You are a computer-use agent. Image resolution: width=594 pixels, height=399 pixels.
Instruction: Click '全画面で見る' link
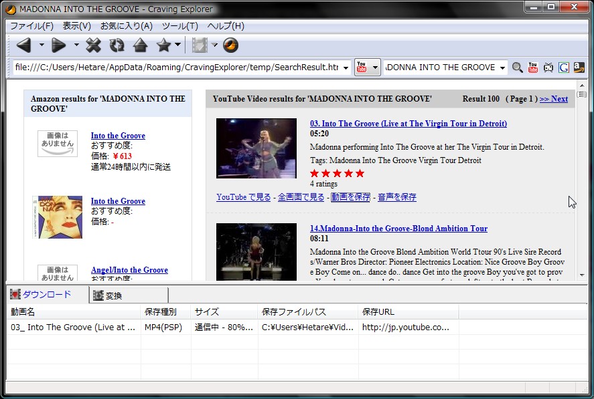(301, 197)
